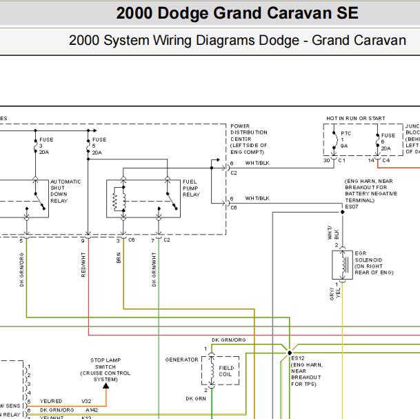
Task: Click the "V32" circuit code
Action: (x=86, y=401)
